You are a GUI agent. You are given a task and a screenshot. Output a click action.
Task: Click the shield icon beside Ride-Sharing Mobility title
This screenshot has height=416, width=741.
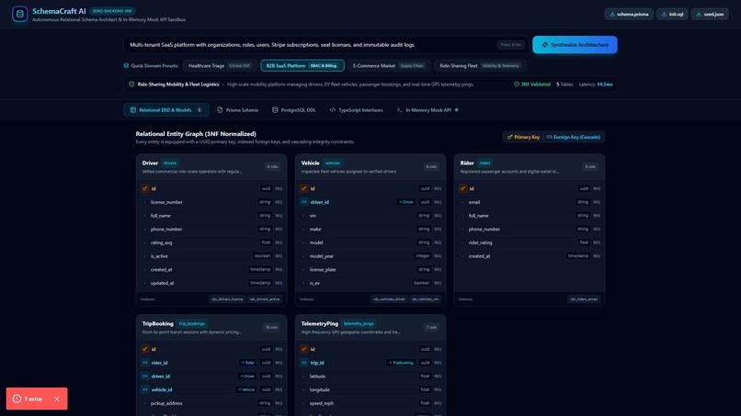(131, 84)
